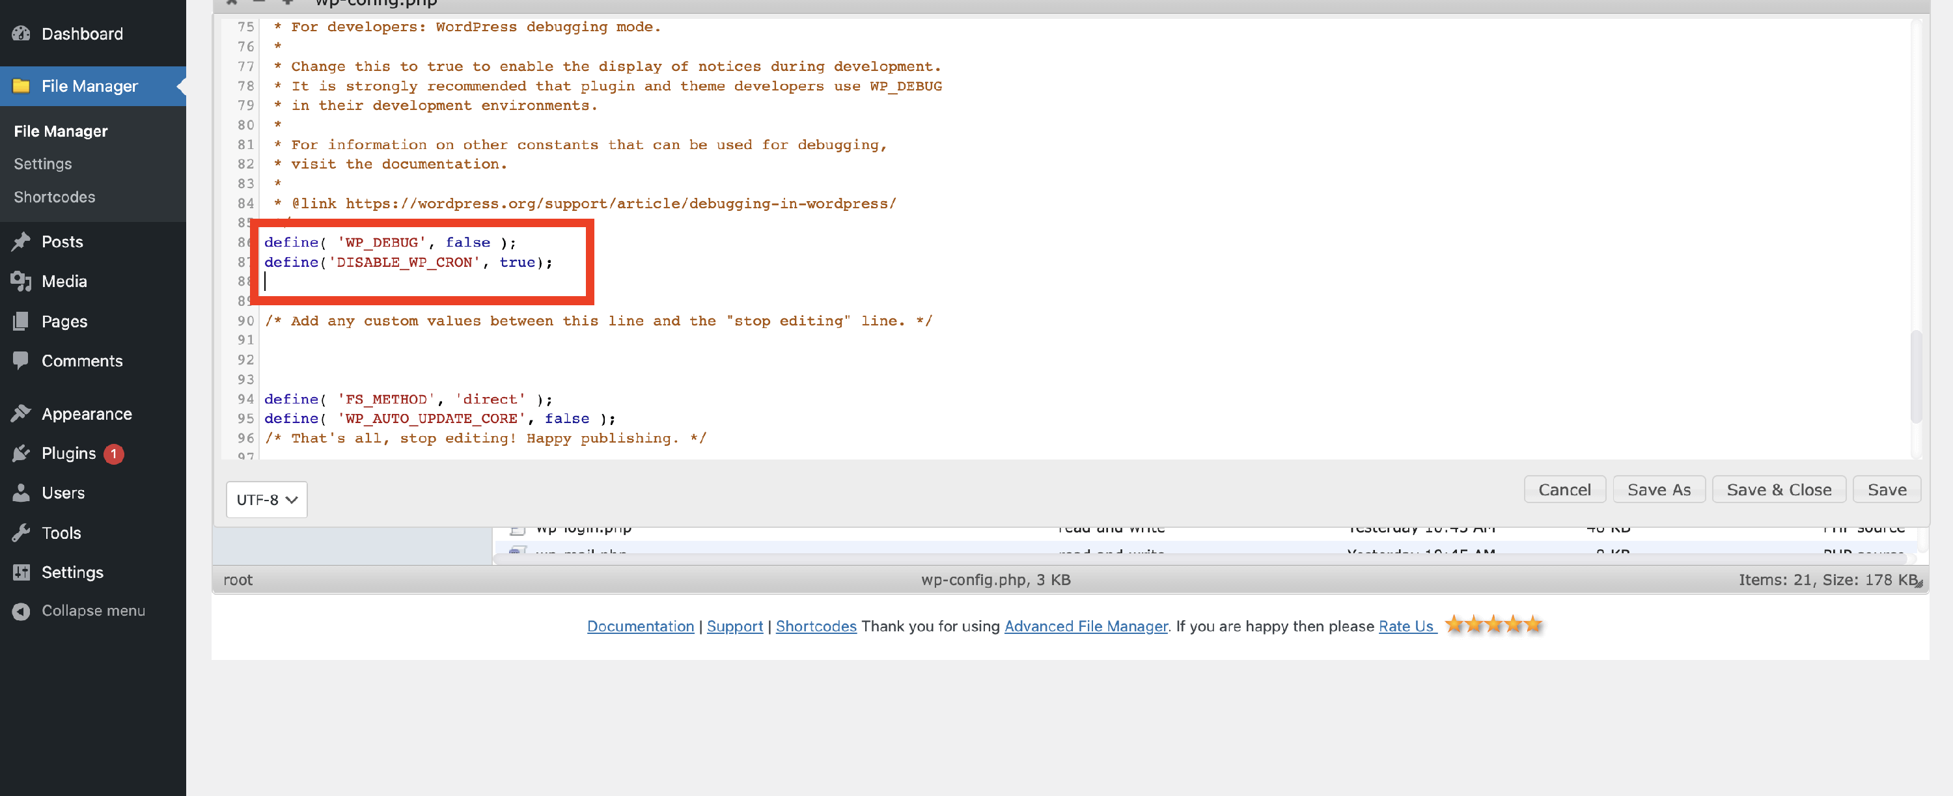Open the Shortcodes submenu item

pyautogui.click(x=55, y=197)
